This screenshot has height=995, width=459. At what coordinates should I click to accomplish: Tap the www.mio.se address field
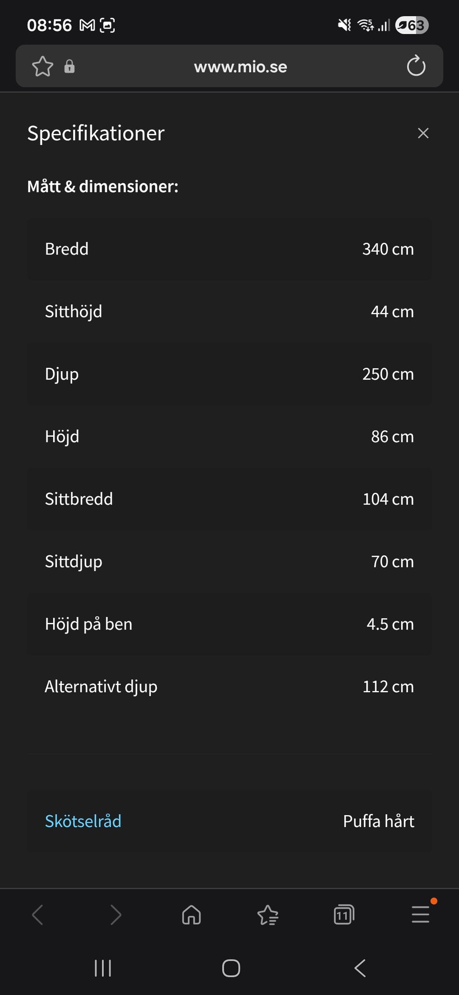240,66
